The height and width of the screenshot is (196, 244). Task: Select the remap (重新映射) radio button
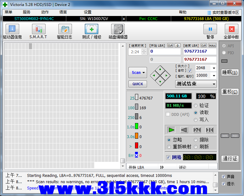169,147
